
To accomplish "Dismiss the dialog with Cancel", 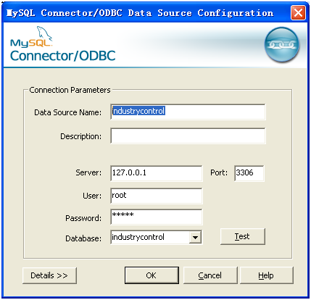I will [210, 275].
